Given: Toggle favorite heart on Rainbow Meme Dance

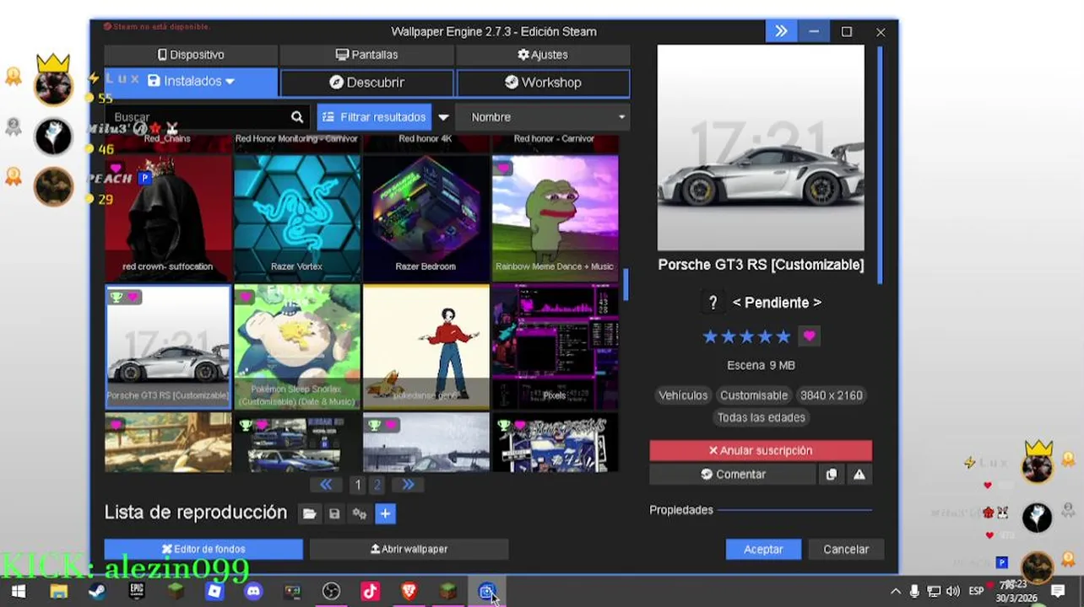Looking at the screenshot, I should [503, 169].
